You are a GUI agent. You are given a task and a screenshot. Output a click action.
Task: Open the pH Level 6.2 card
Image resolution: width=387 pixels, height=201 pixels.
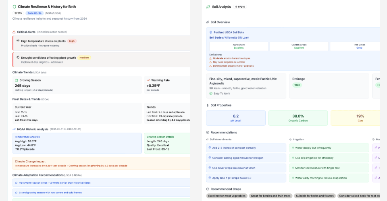tap(236, 118)
